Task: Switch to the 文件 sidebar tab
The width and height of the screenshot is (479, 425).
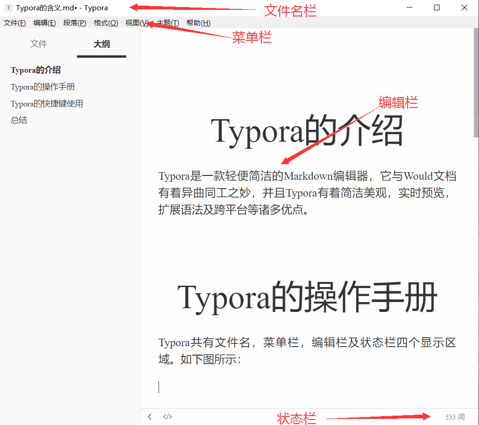Action: (38, 44)
